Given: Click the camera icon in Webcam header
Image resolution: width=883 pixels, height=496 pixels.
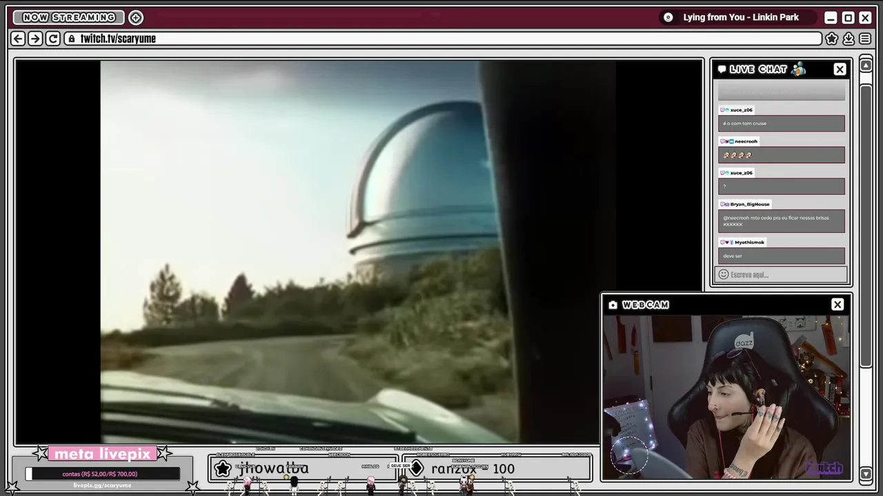Looking at the screenshot, I should point(613,304).
